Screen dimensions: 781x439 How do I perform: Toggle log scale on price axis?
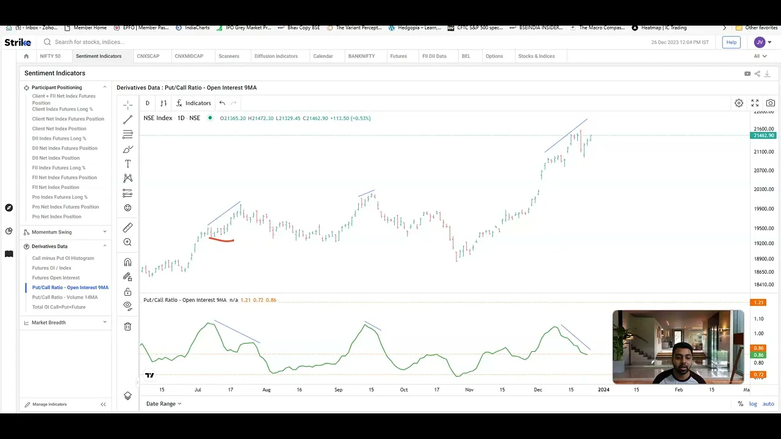(753, 404)
